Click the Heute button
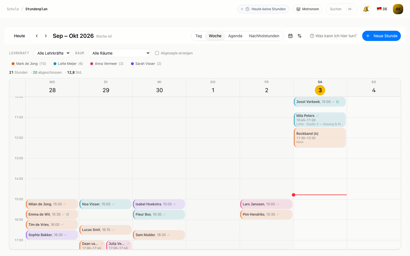Screen dimensions: 410x256 20,36
